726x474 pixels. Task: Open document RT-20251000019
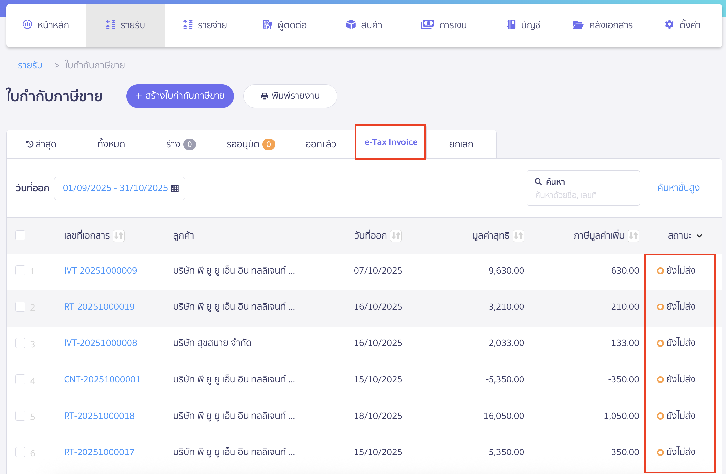pyautogui.click(x=99, y=306)
